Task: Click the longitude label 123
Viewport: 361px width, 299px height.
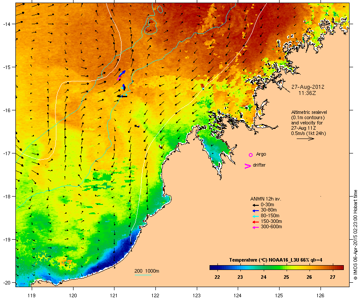Action: (x=197, y=295)
